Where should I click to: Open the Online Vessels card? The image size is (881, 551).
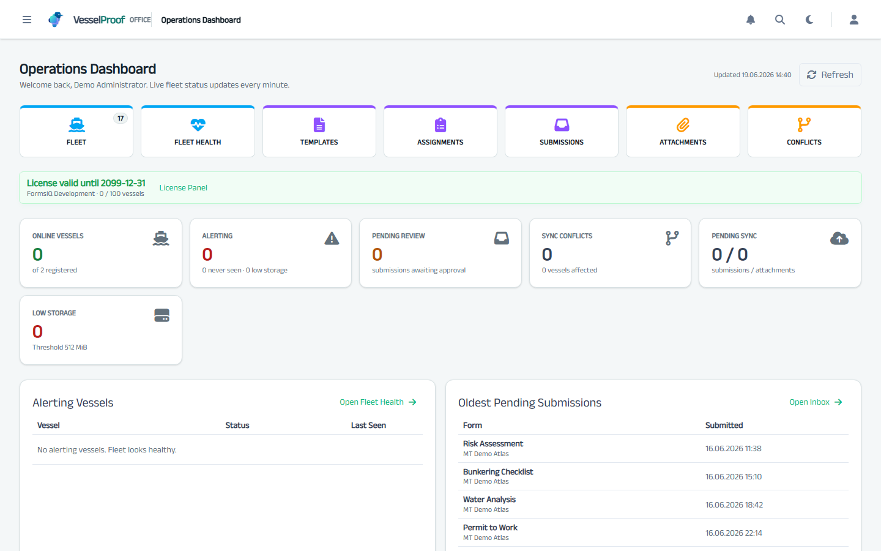[101, 253]
